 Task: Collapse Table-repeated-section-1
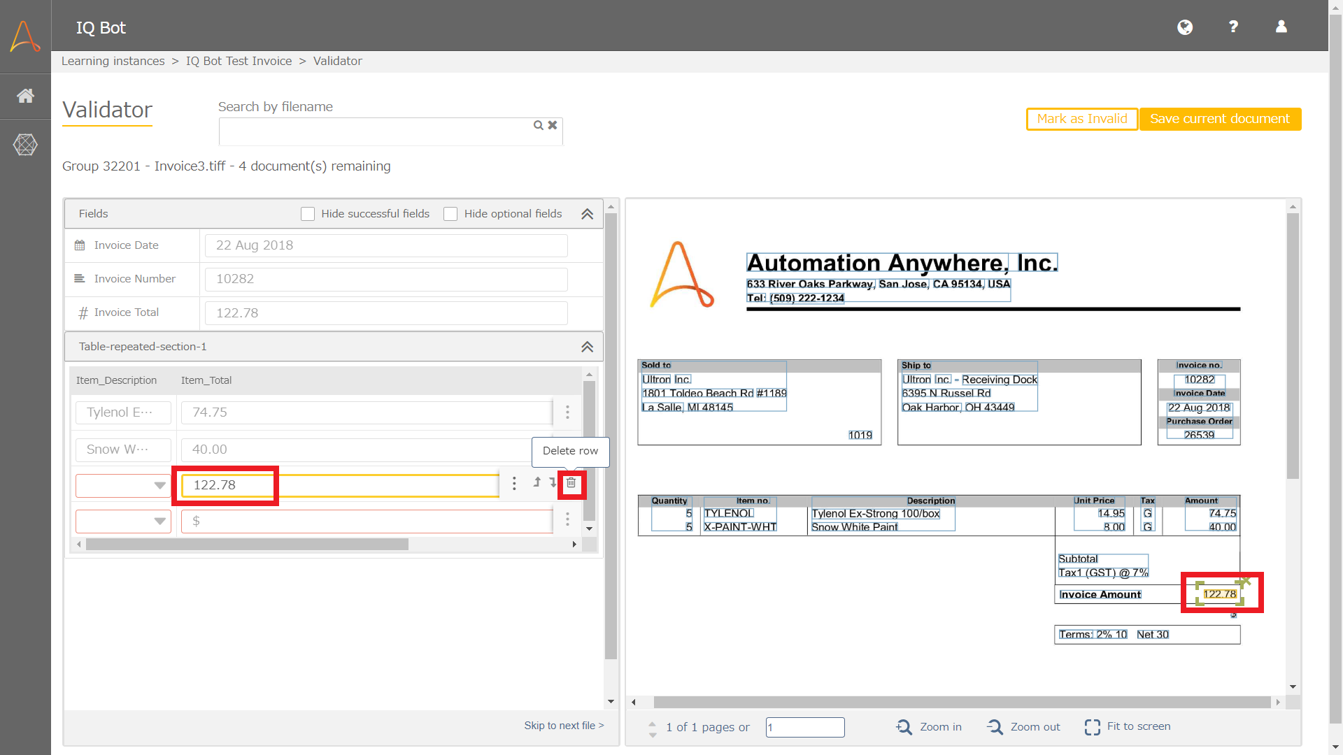coord(588,347)
